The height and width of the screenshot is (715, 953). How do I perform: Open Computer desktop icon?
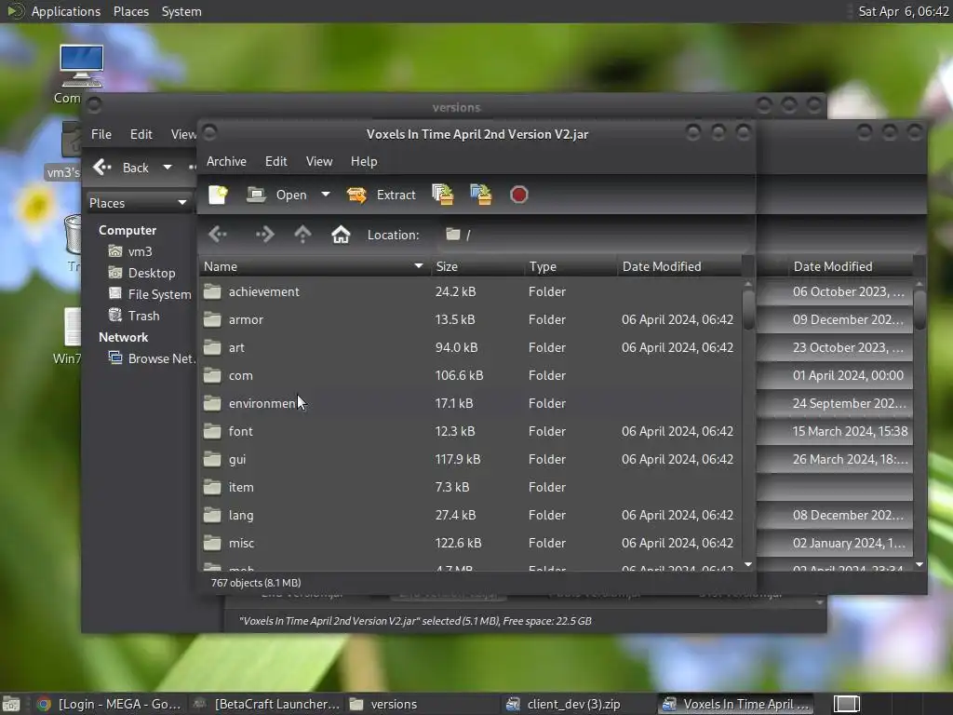79,74
